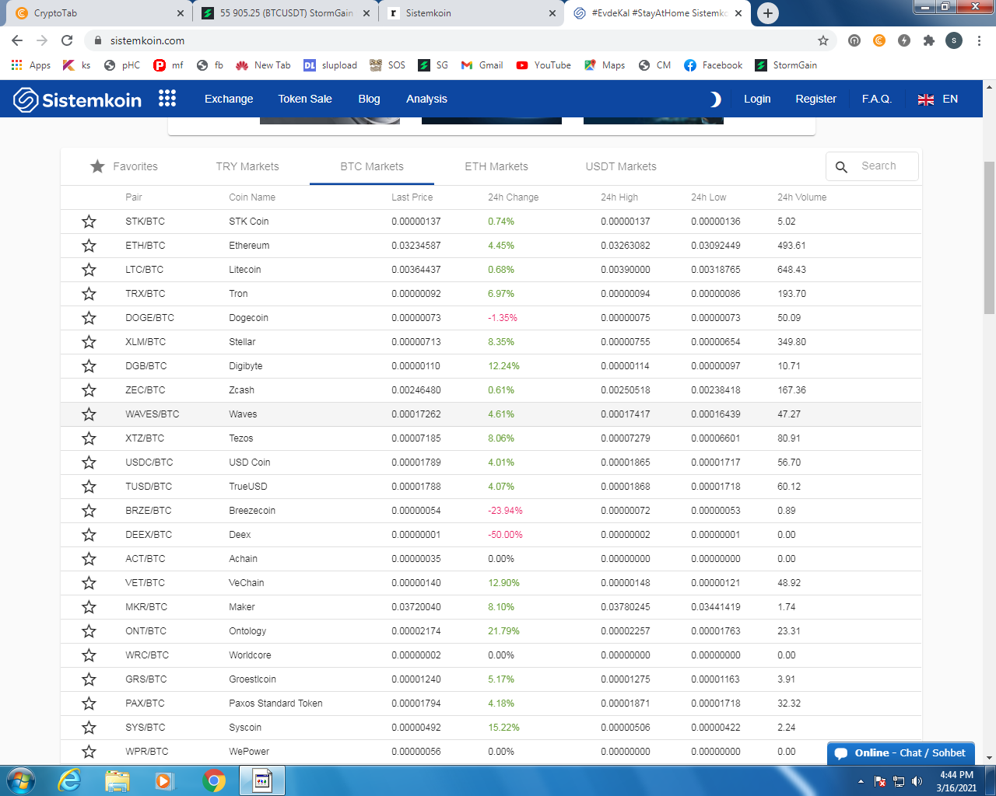Screen dimensions: 996x796
Task: Switch to USDT Markets tab
Action: [x=621, y=166]
